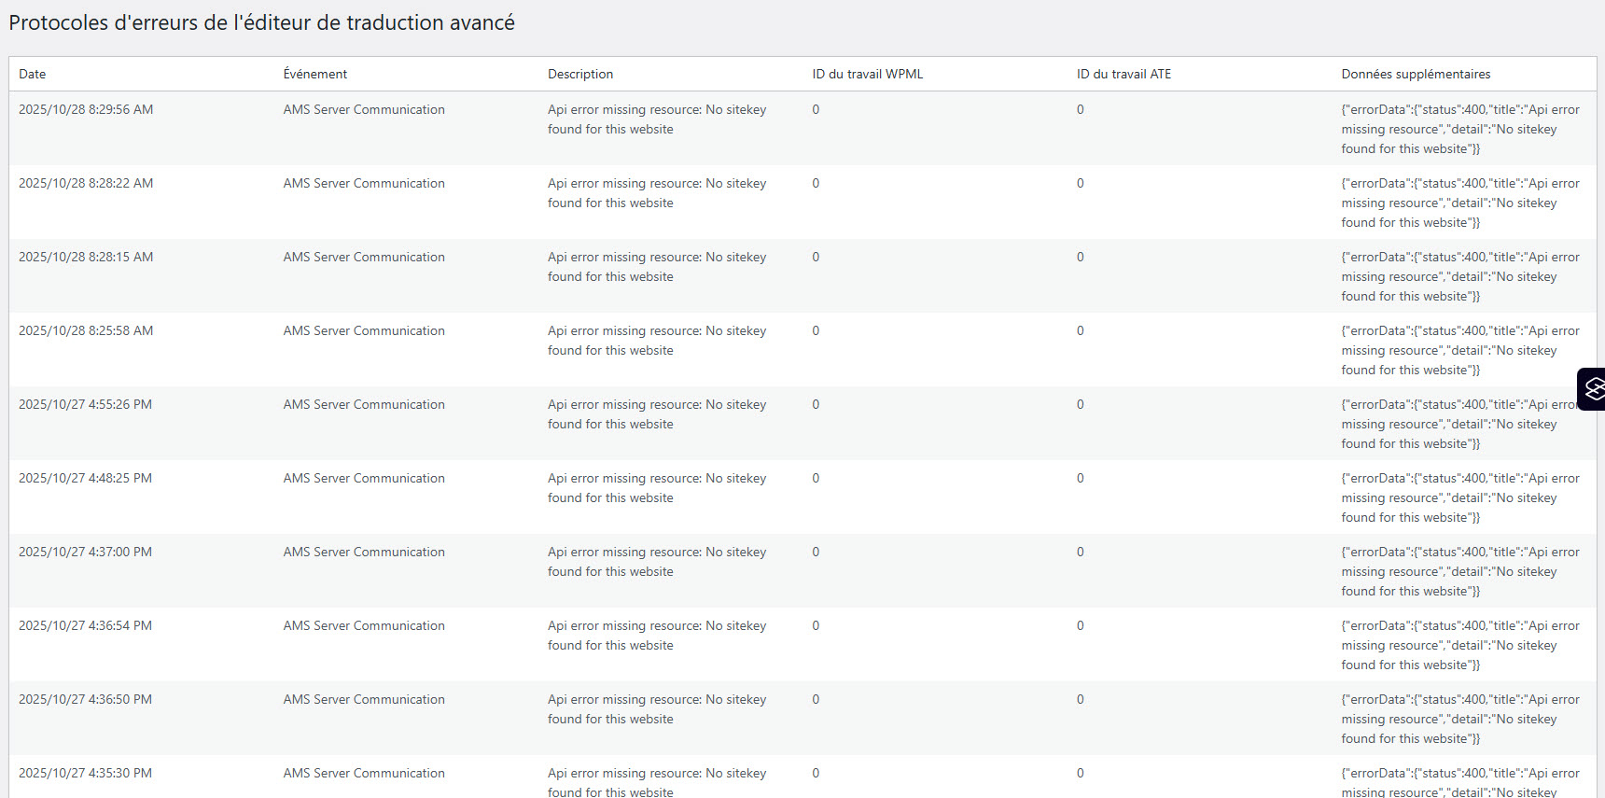Image resolution: width=1605 pixels, height=798 pixels.
Task: Select the errorData JSON for 4:48:25 PM entry
Action: tap(1459, 497)
